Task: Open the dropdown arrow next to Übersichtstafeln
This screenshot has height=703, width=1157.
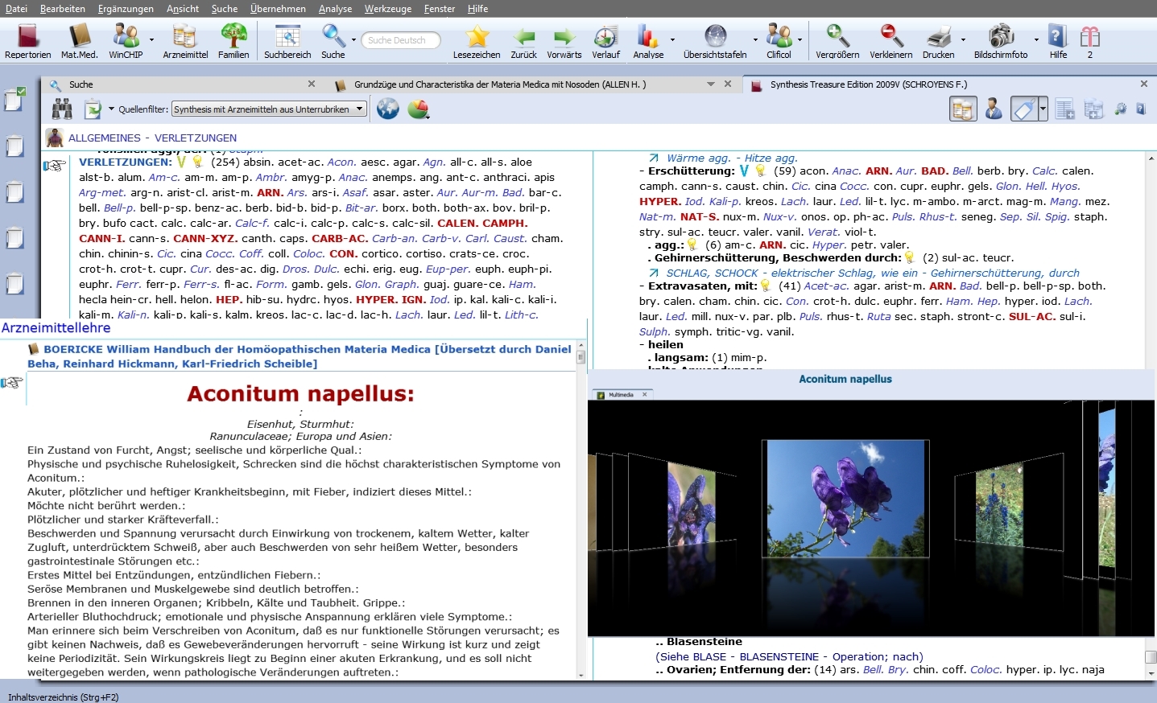Action: (755, 39)
